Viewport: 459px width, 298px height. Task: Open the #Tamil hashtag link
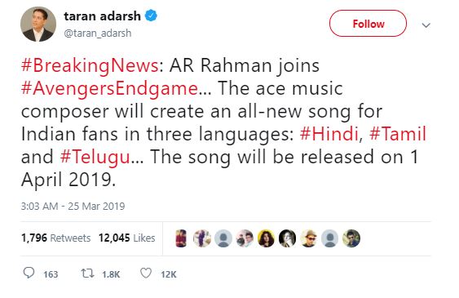(x=398, y=134)
